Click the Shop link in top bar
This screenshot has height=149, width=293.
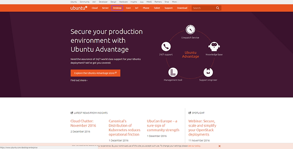tap(167, 2)
